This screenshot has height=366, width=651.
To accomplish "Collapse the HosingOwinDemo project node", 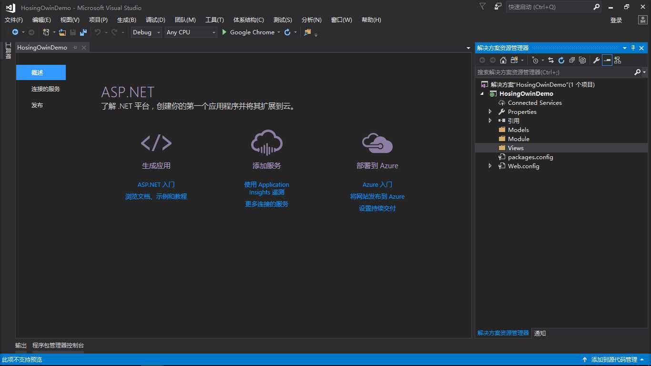I will point(481,93).
